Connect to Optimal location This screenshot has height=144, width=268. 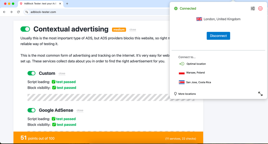pyautogui.click(x=196, y=64)
